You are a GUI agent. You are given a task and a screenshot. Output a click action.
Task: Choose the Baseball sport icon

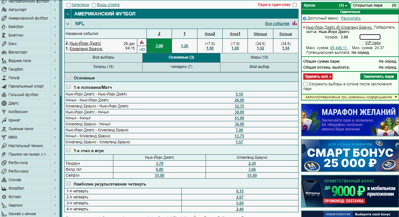point(4,27)
